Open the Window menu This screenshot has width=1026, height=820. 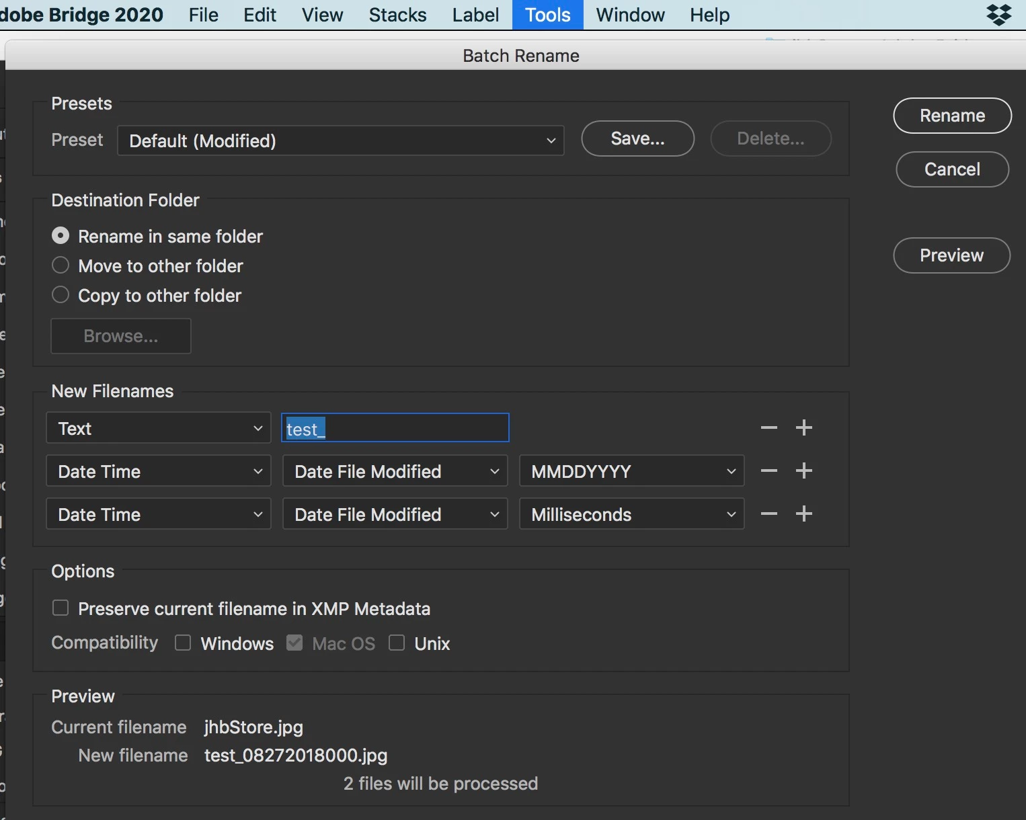pos(630,15)
